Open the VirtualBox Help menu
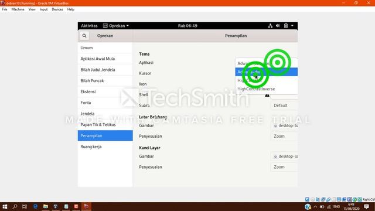 tap(70, 9)
